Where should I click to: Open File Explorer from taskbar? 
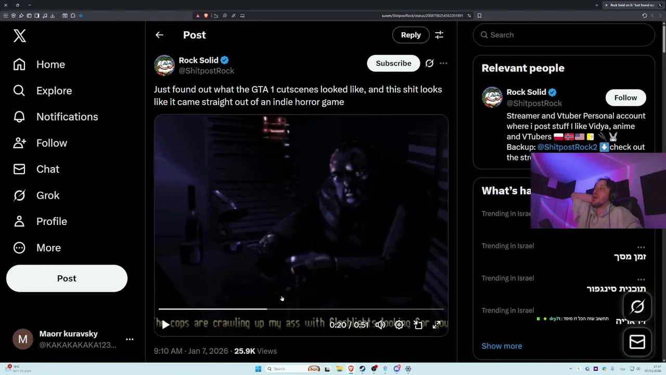point(339,369)
